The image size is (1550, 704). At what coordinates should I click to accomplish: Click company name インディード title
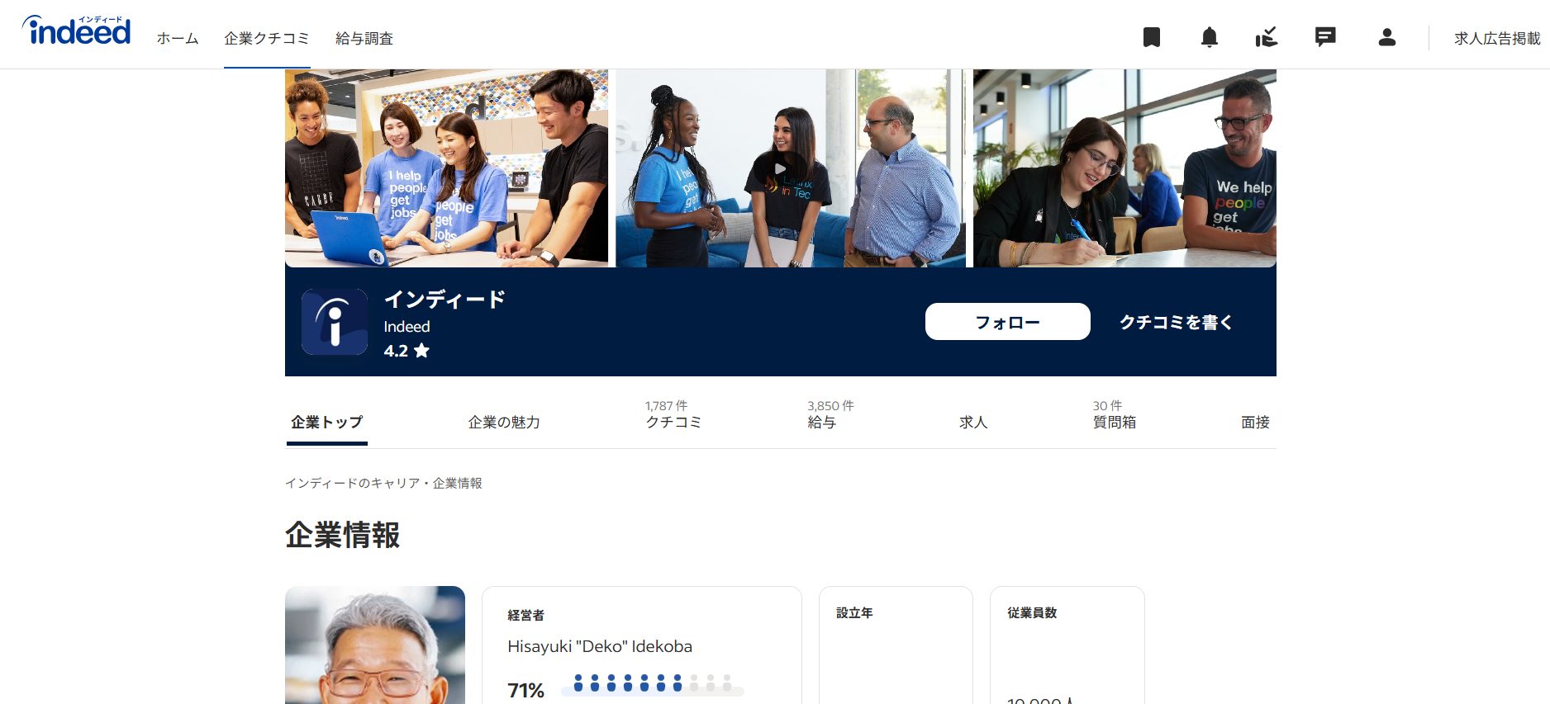(445, 299)
